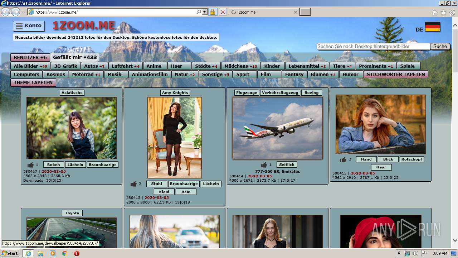Like wallpaper 580415 with thumbs-up
Screen dimensions: 458x258
click(133, 184)
